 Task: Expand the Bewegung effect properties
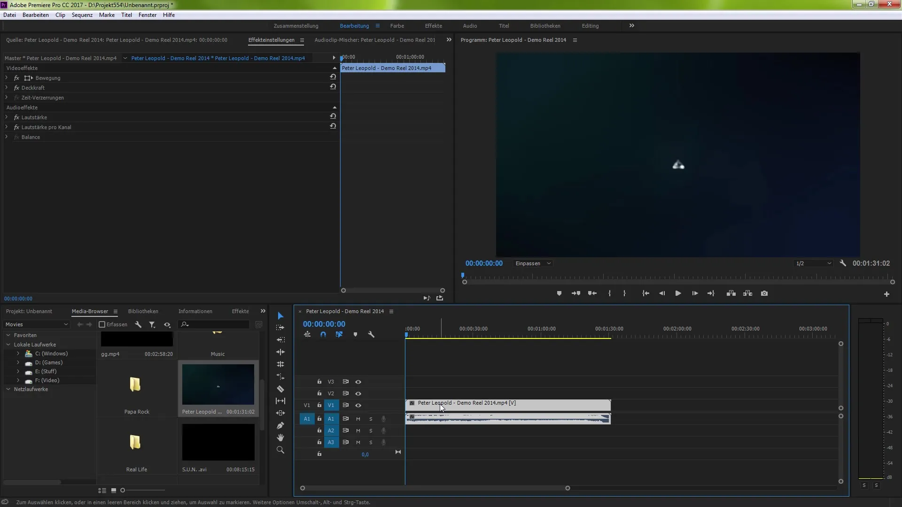7,78
